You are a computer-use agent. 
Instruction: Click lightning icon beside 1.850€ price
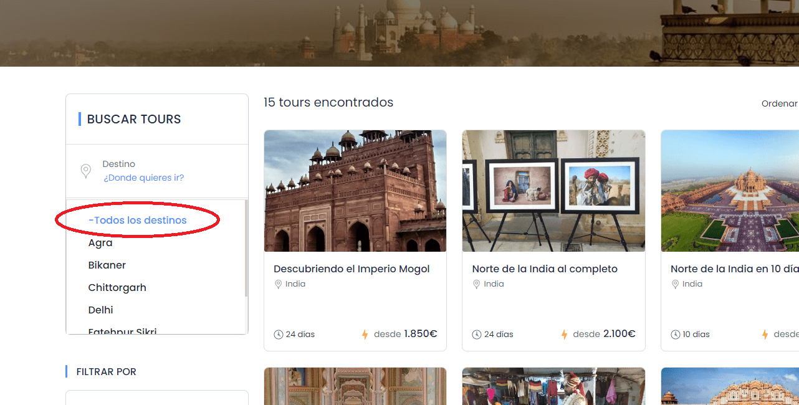365,335
